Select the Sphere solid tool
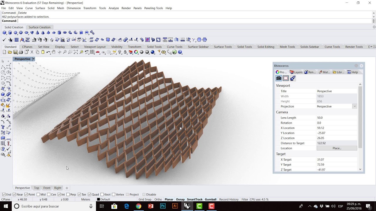This screenshot has width=376, height=211. (x=15, y=33)
